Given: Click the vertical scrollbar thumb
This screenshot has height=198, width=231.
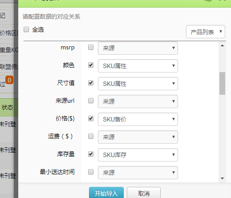Looking at the screenshot, I should click(x=222, y=83).
